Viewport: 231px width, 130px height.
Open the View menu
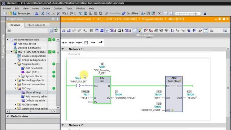tap(26, 9)
